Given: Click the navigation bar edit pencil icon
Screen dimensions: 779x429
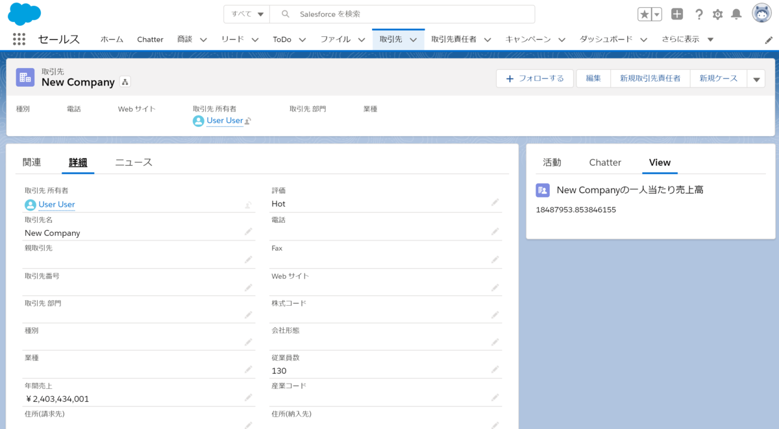Looking at the screenshot, I should [769, 40].
